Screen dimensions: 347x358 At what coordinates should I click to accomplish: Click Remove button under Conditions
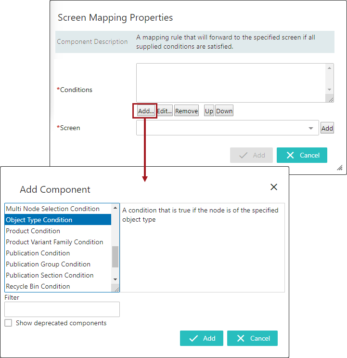186,111
